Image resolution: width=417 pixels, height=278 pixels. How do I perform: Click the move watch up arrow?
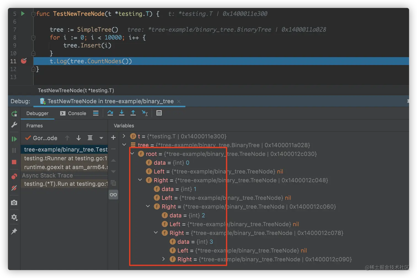point(113,160)
